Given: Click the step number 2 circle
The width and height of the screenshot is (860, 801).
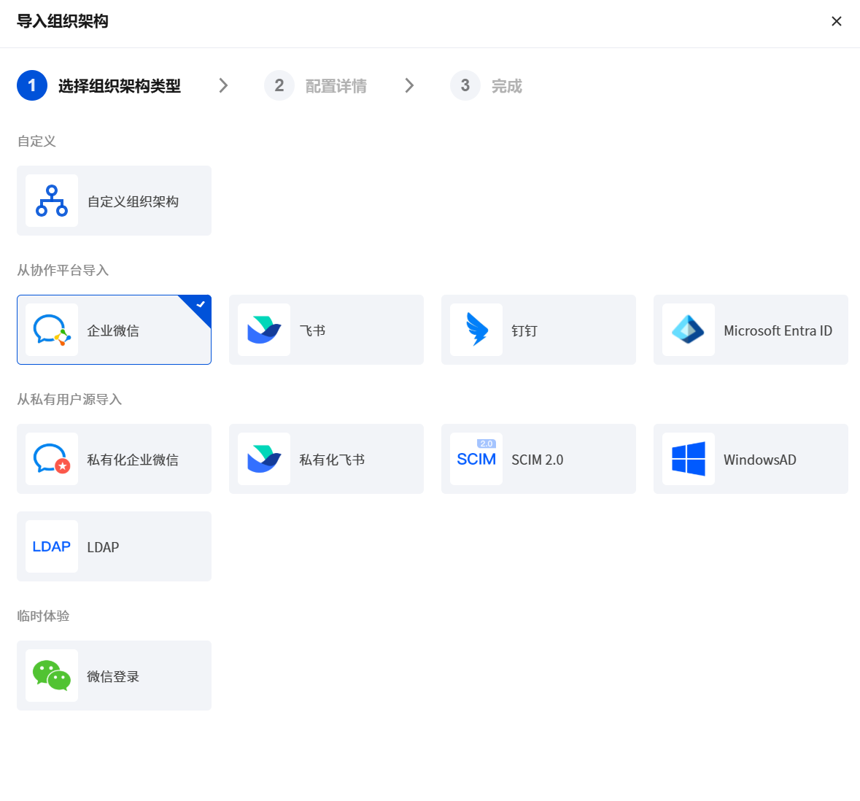Looking at the screenshot, I should coord(279,85).
